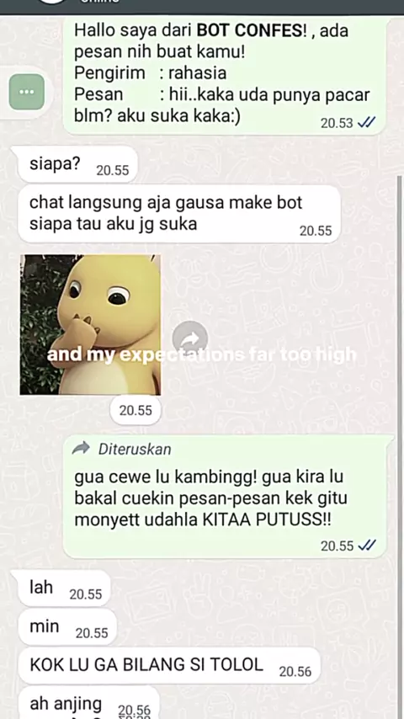
Task: Tap the green three-dots bubble icon
Action: [x=27, y=92]
